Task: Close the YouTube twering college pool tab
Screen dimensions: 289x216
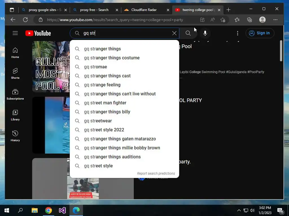Action: coord(219,10)
